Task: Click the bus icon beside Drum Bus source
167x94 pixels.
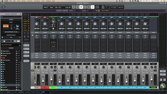Action: coord(17,87)
